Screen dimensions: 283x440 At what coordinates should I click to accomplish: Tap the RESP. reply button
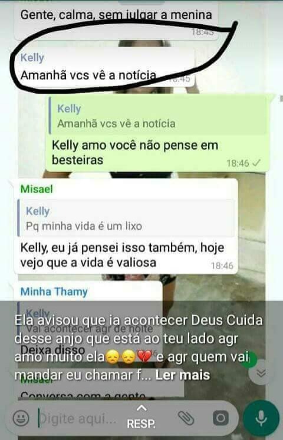(x=141, y=424)
